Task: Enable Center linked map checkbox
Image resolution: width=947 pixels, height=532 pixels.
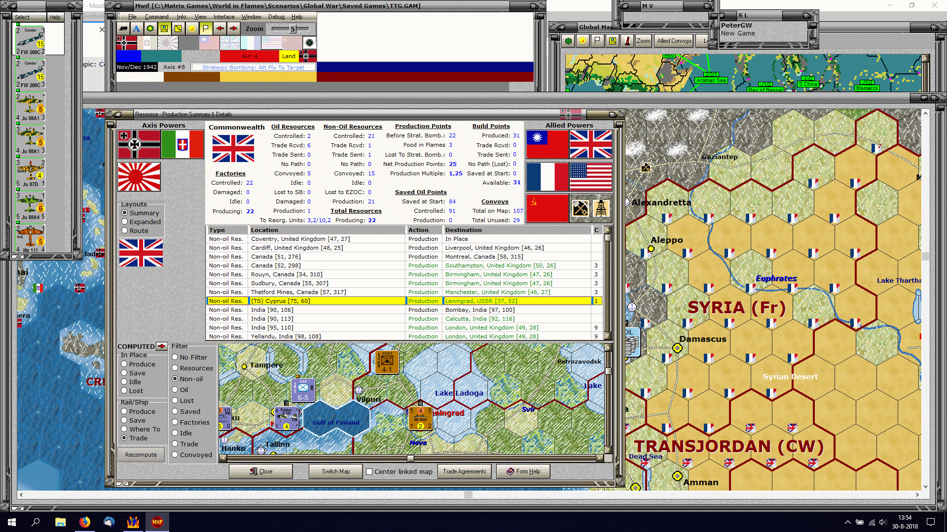Action: tap(369, 471)
